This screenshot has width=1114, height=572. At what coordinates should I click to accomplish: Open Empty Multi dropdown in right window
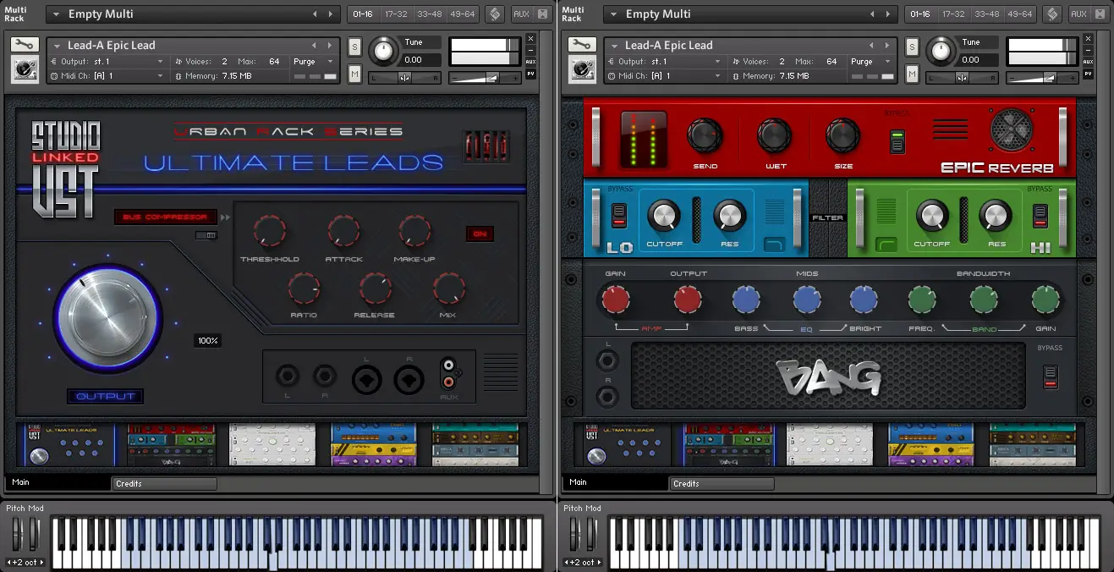[x=614, y=14]
